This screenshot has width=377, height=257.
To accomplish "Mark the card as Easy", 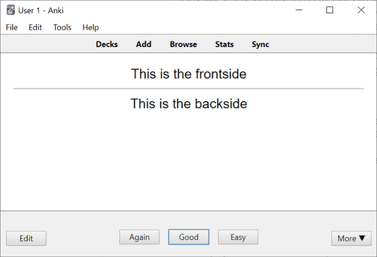I will [238, 237].
